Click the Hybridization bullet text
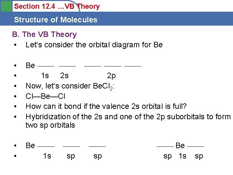Image resolution: width=233 pixels, height=175 pixels. coord(128,121)
